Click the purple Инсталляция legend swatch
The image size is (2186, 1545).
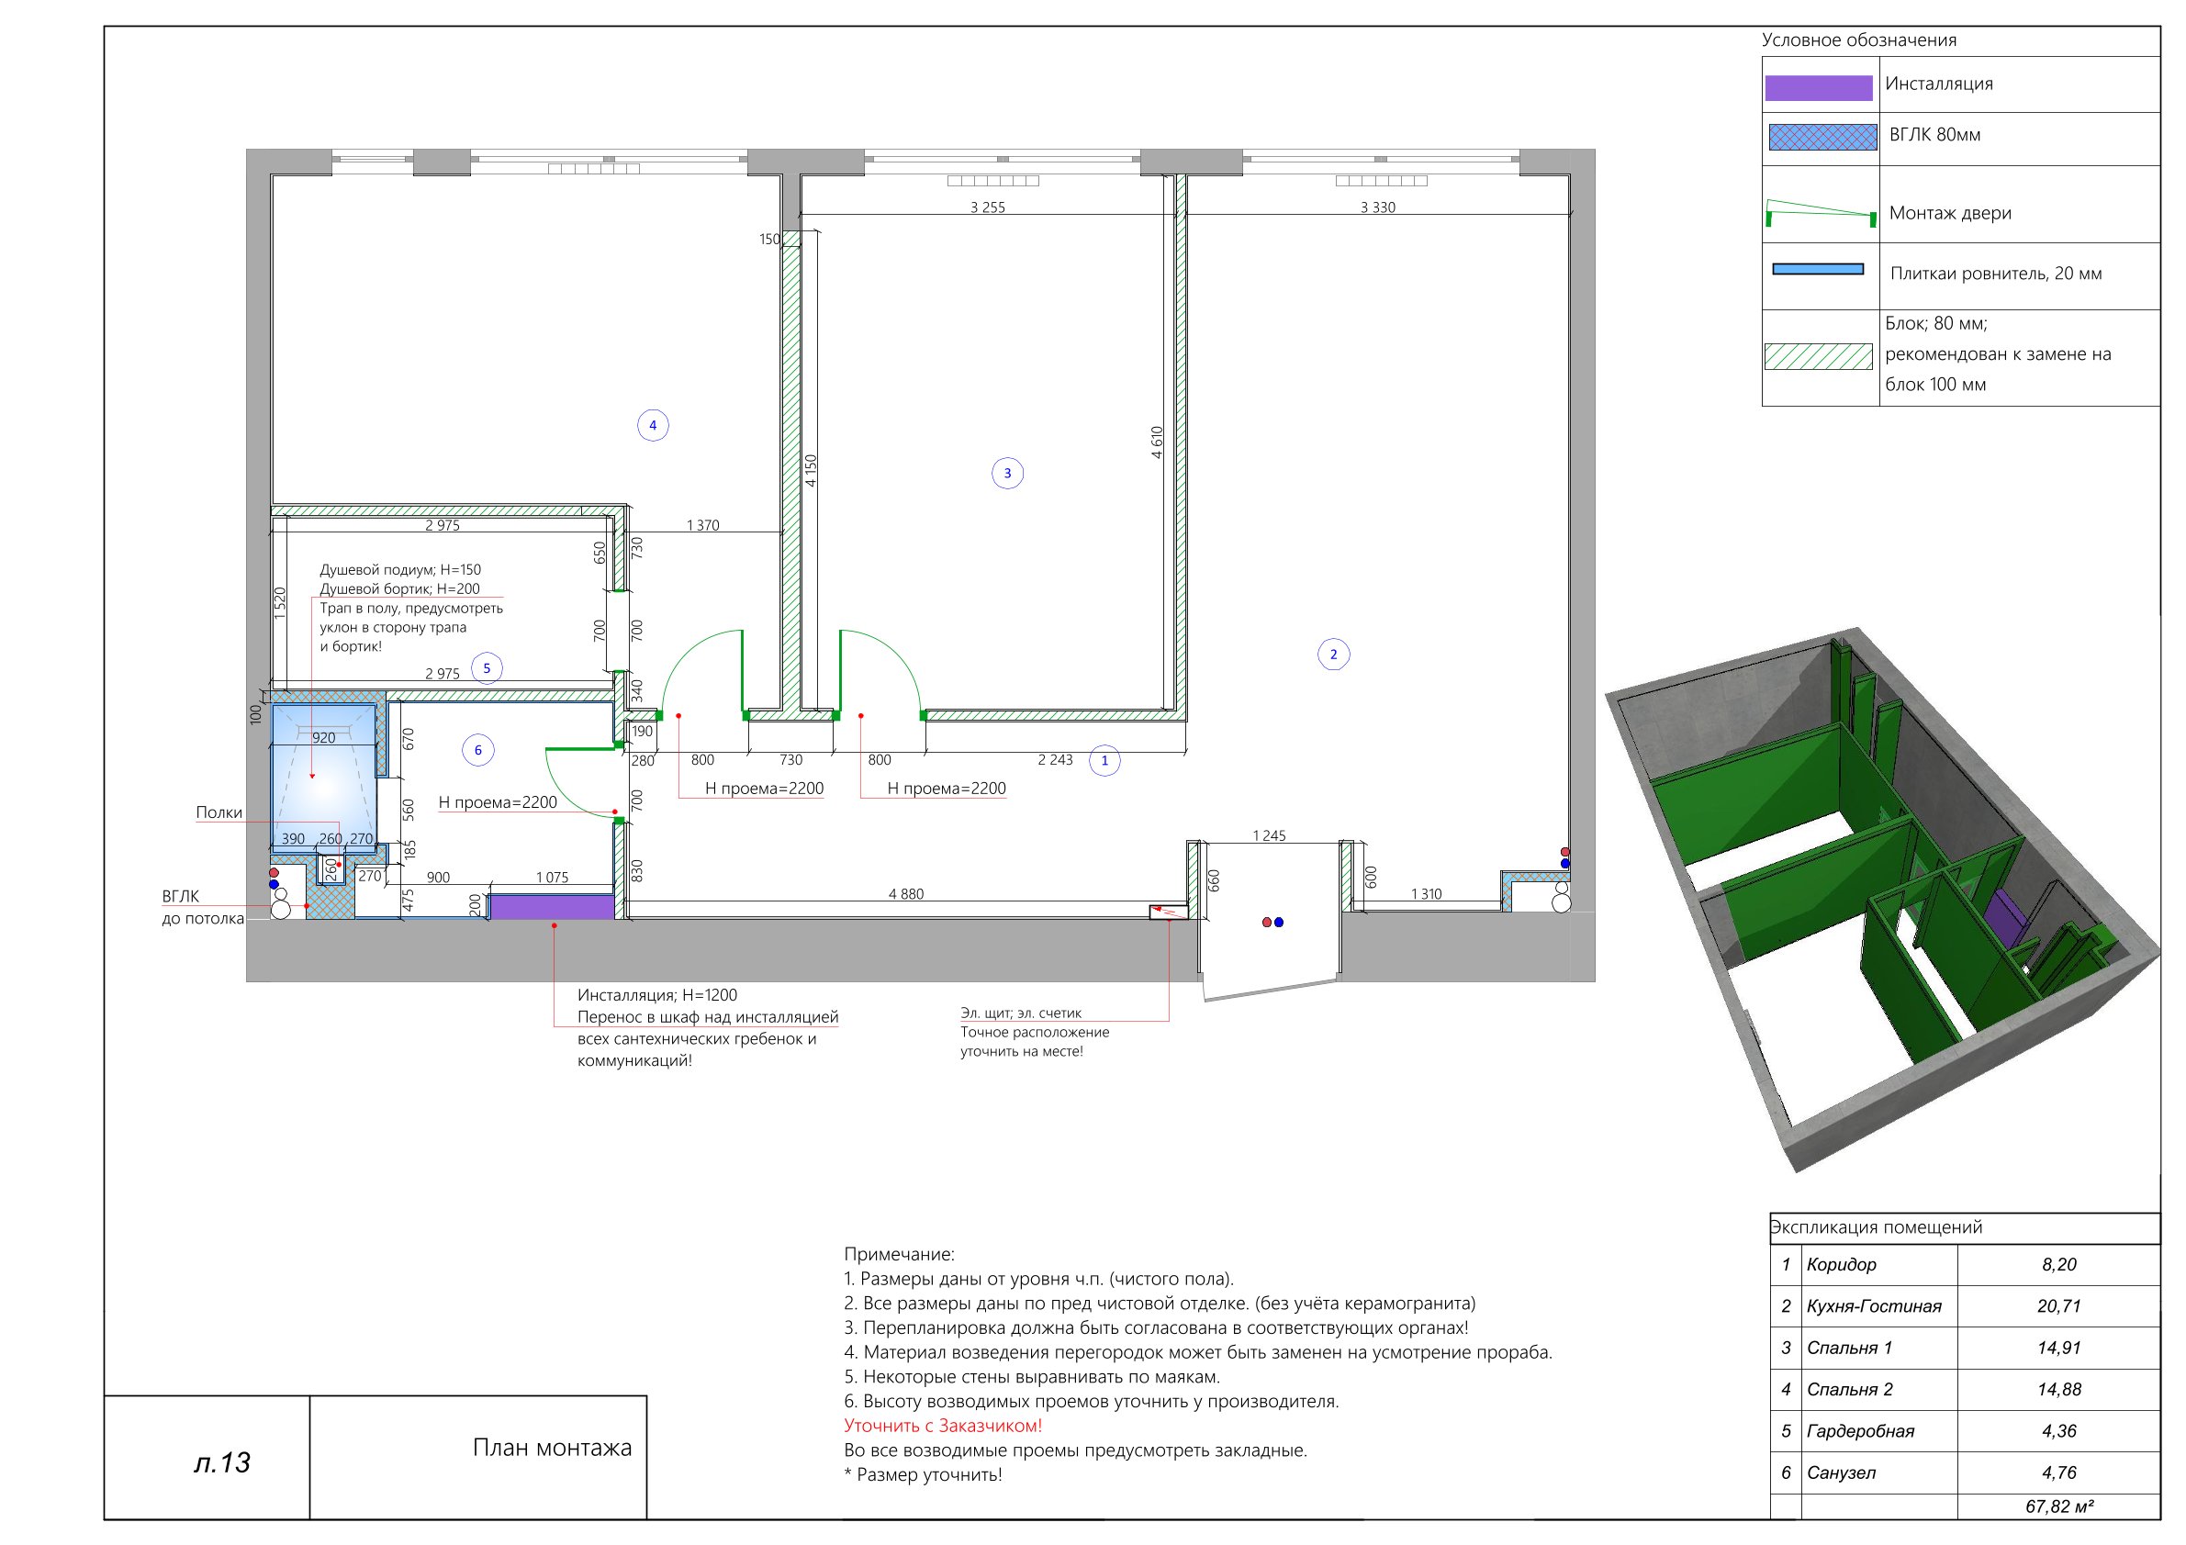point(1819,87)
